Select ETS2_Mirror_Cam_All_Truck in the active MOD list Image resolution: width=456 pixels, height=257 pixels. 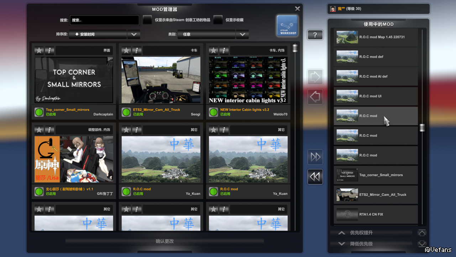[376, 195]
